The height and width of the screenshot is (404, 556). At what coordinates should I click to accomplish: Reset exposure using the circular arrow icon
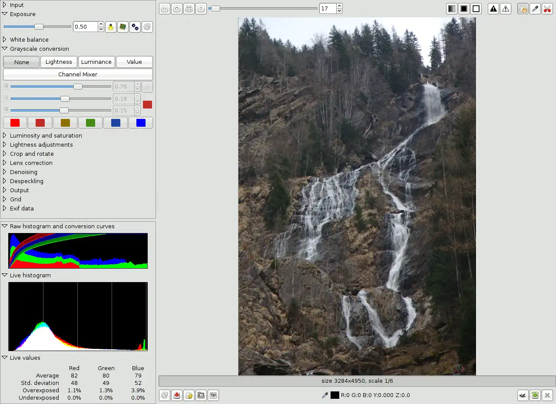pos(147,27)
